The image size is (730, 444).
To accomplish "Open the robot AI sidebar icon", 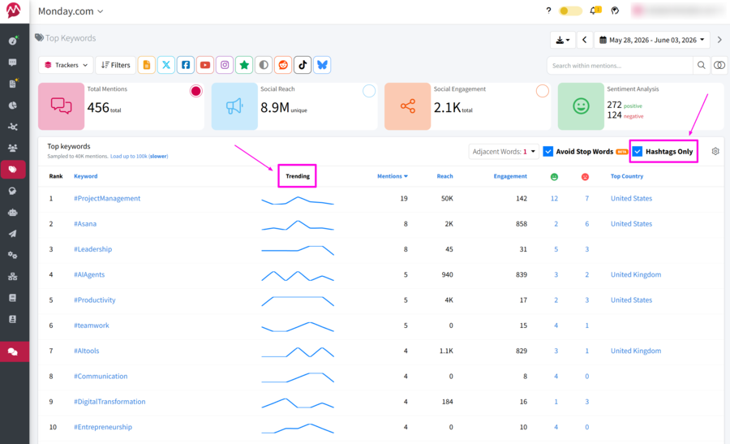I will point(13,213).
